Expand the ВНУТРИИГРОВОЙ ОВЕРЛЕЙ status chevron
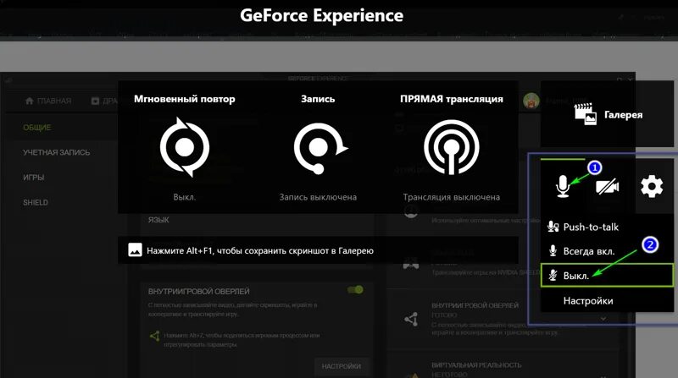Screen dimensions: 678x378 coord(603,319)
